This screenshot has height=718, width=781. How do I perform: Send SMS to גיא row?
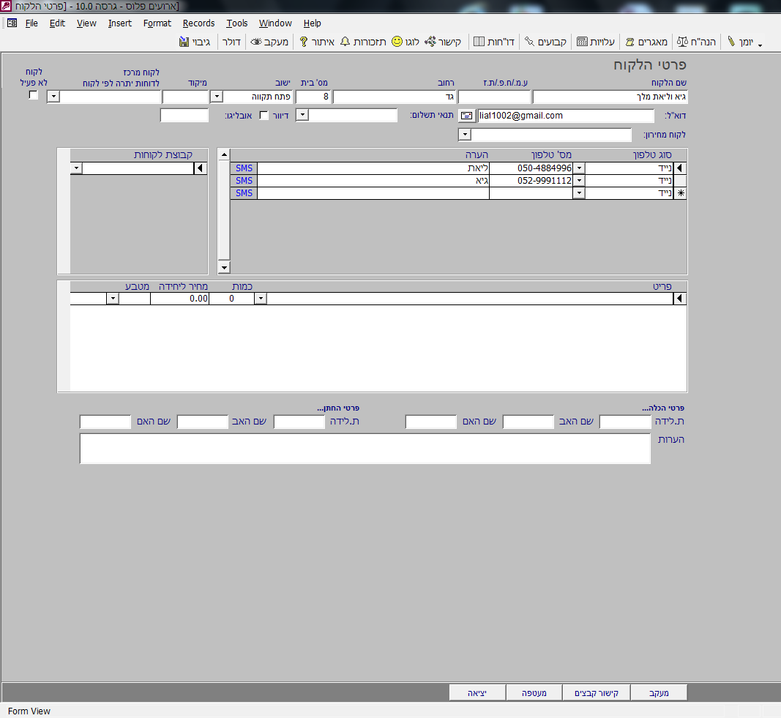coord(244,181)
